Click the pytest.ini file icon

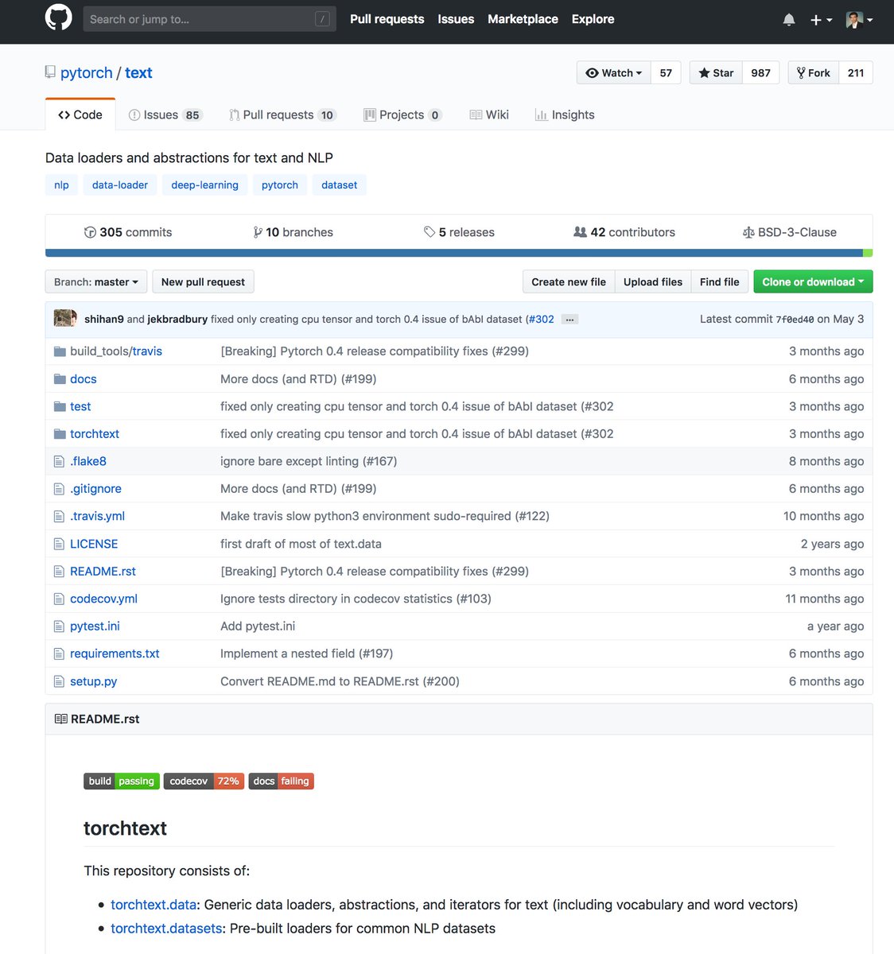point(59,626)
